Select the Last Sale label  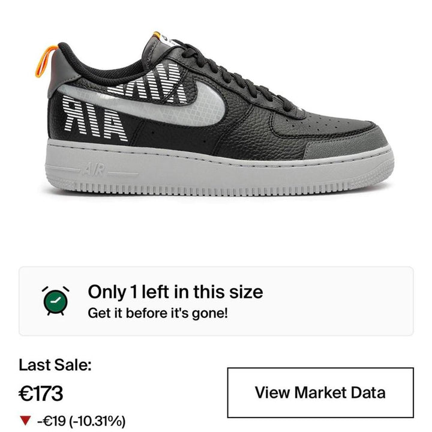(55, 365)
